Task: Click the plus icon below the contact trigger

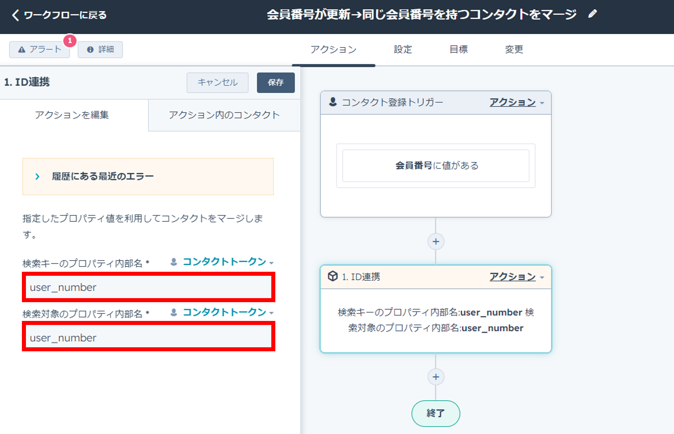Action: 436,242
